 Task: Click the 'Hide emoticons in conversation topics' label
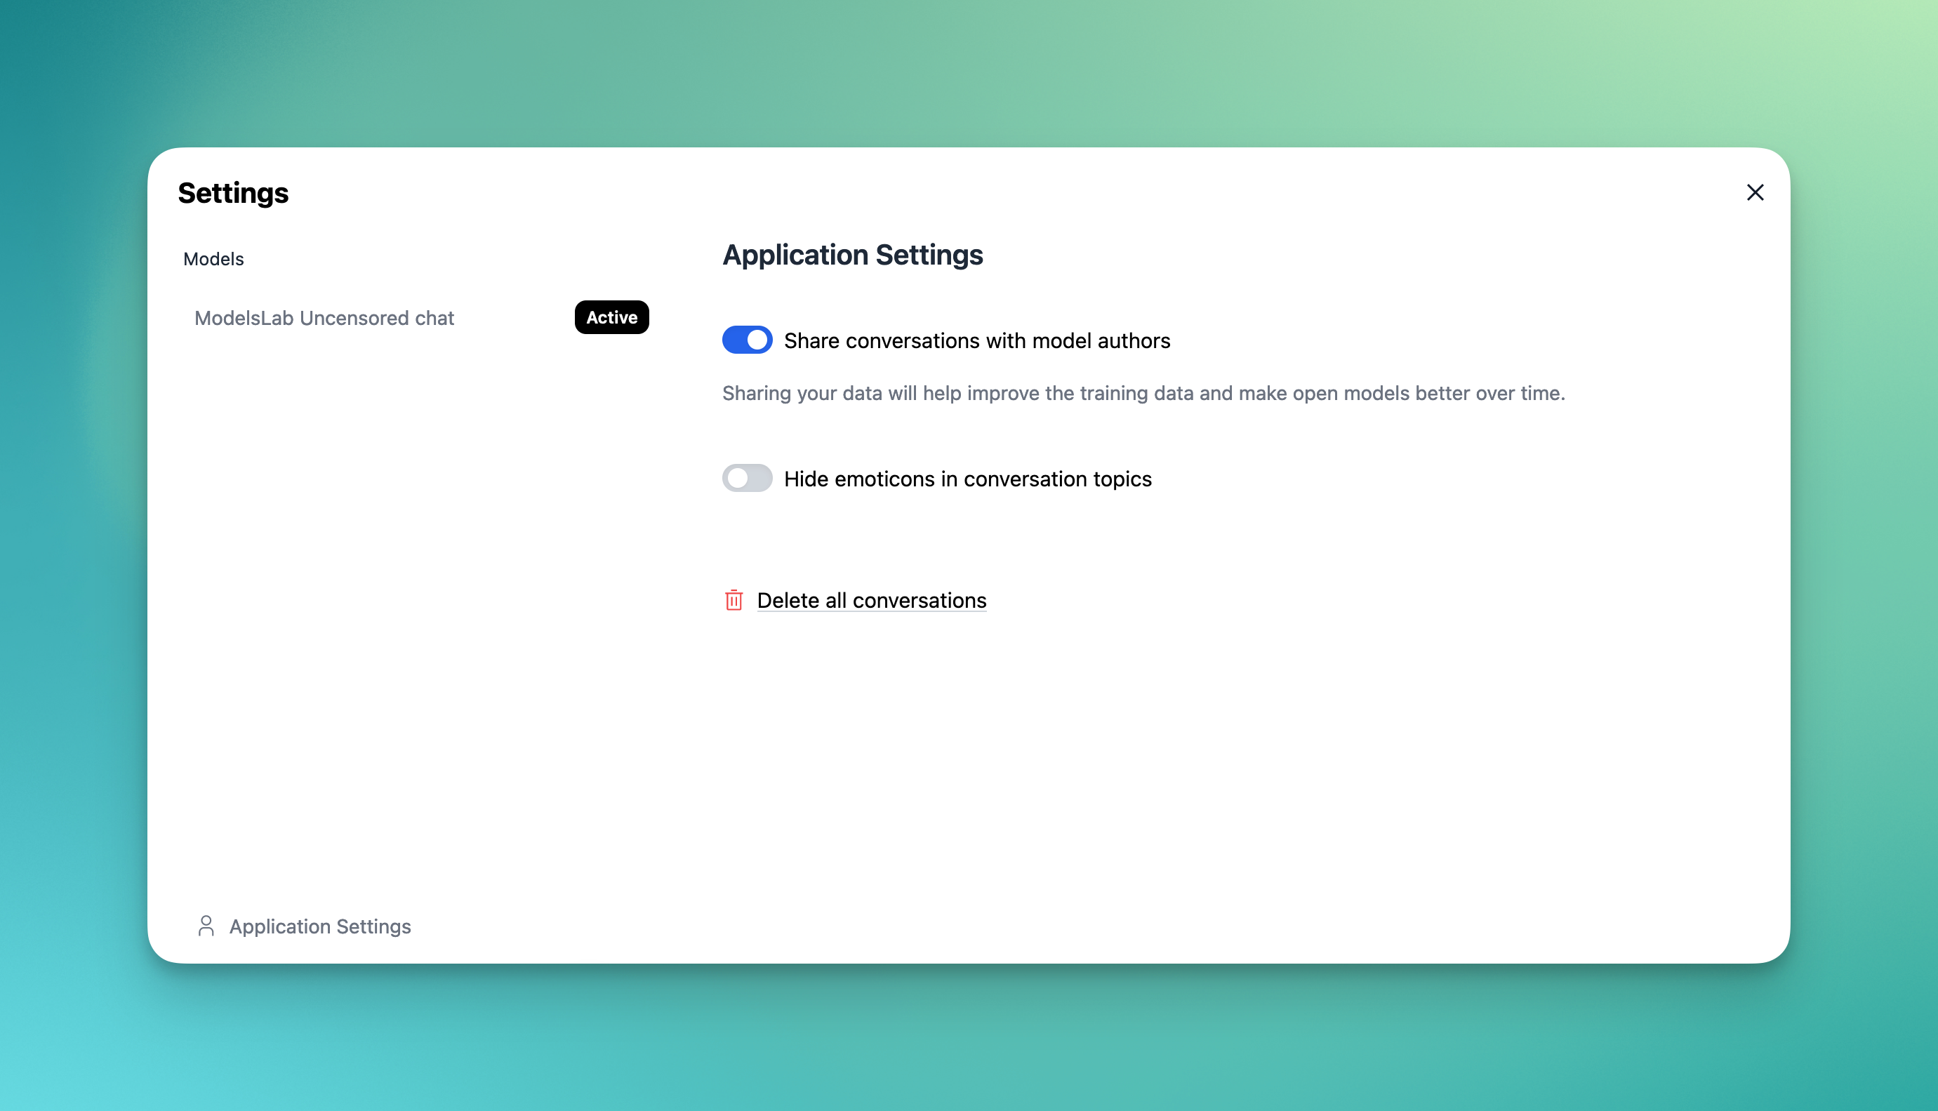(x=967, y=479)
